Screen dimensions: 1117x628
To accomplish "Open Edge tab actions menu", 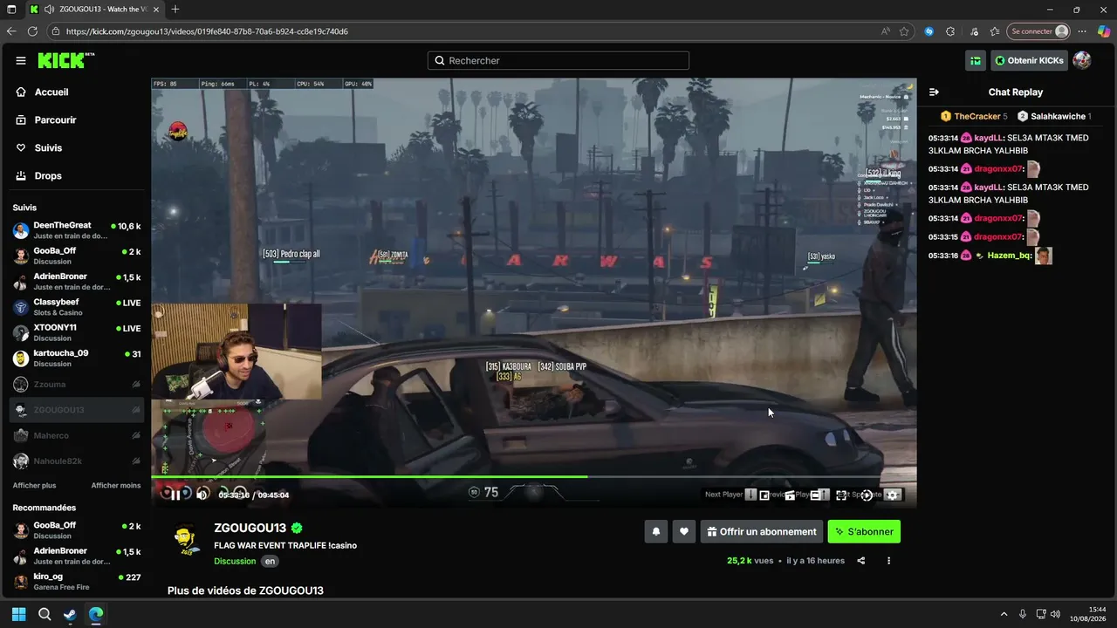I will [x=11, y=9].
